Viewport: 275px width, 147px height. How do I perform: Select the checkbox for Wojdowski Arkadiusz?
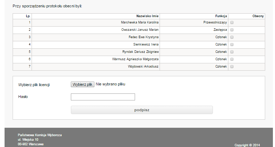click(x=232, y=66)
